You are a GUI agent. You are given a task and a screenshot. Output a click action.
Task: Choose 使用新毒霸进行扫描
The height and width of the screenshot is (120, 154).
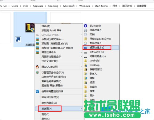52,91
